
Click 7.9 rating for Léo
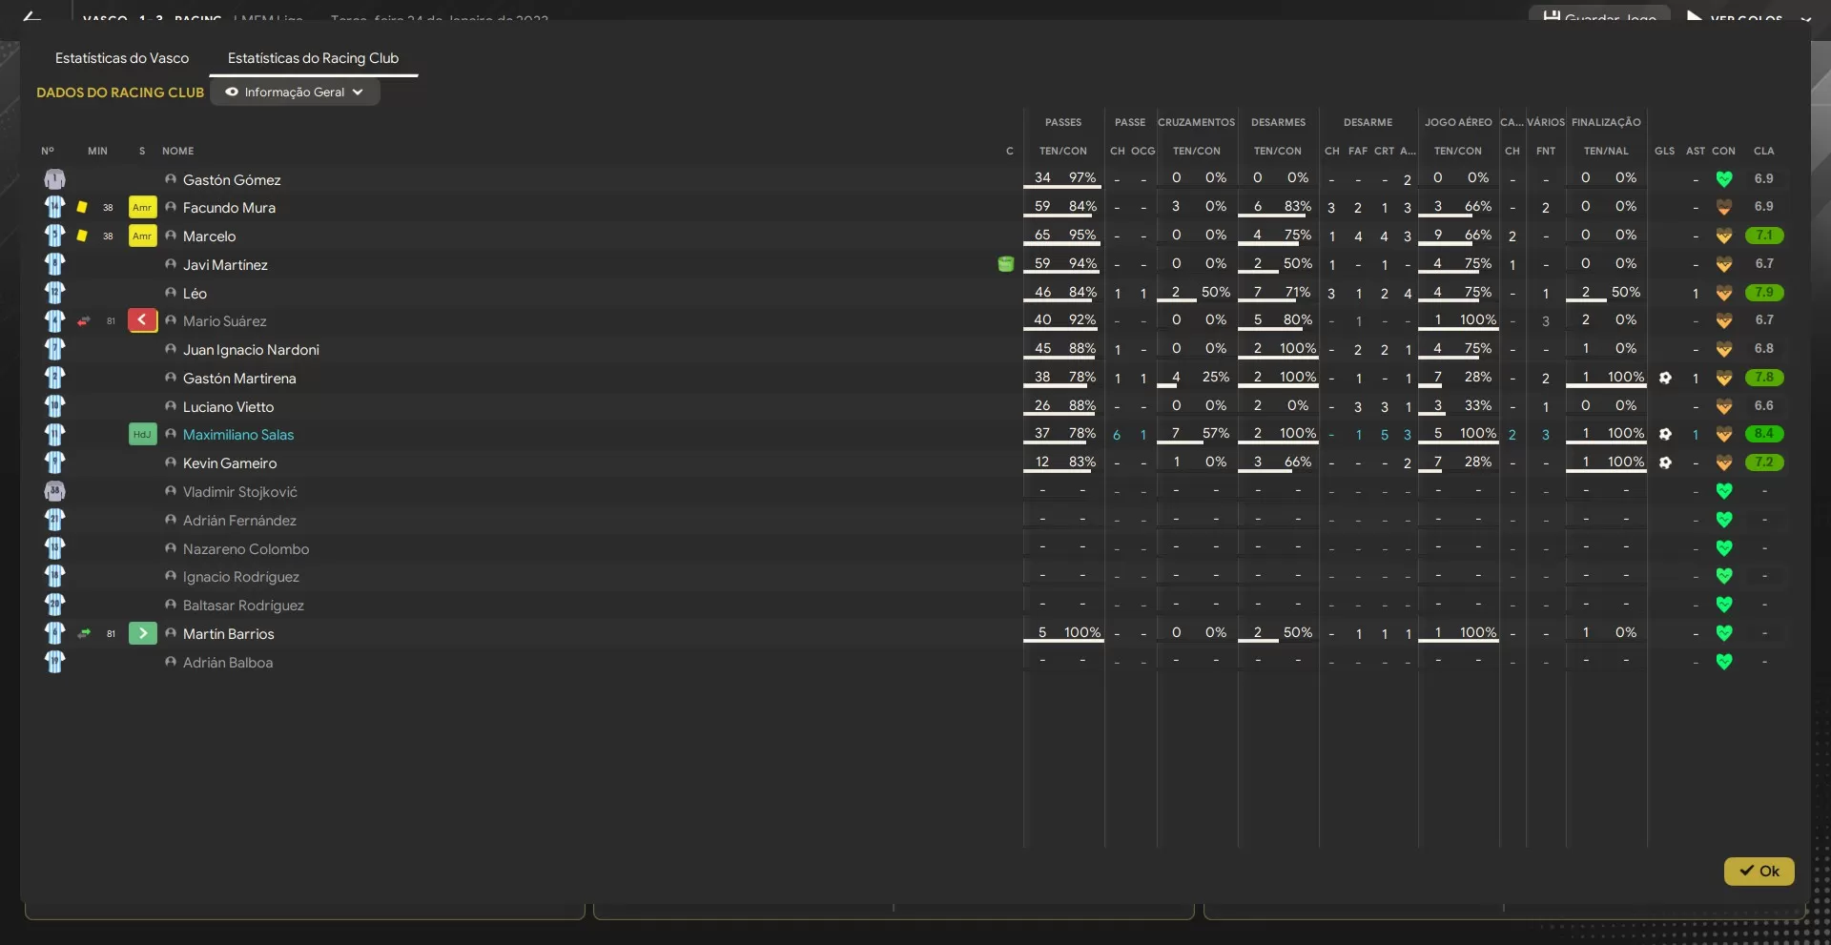coord(1764,293)
